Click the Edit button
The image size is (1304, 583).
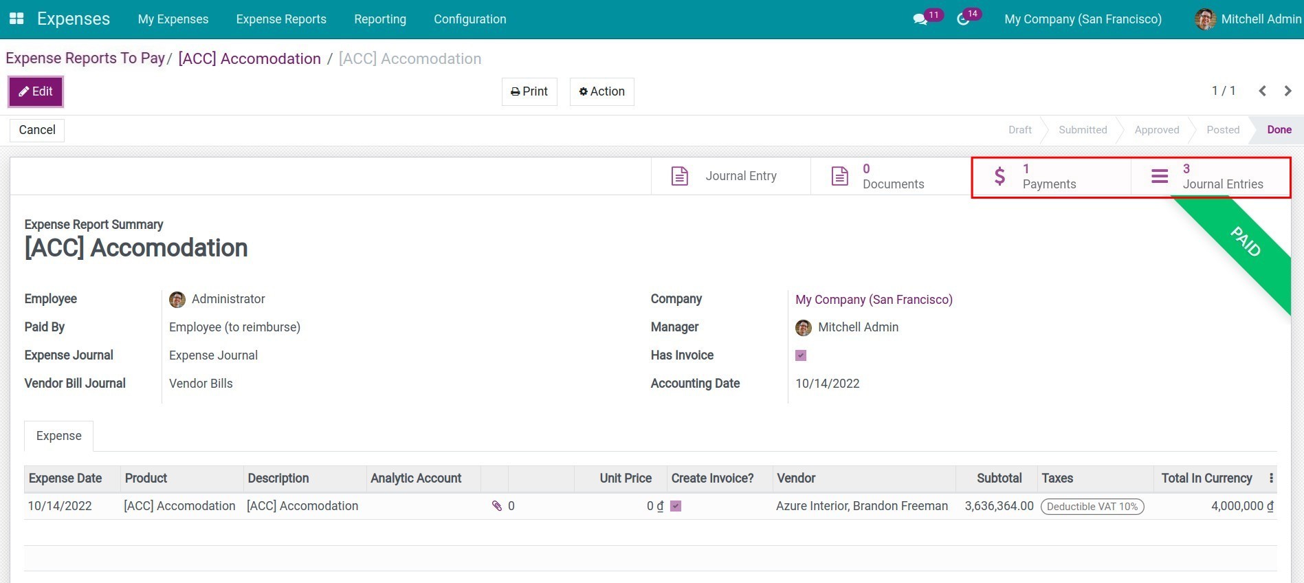coord(36,91)
